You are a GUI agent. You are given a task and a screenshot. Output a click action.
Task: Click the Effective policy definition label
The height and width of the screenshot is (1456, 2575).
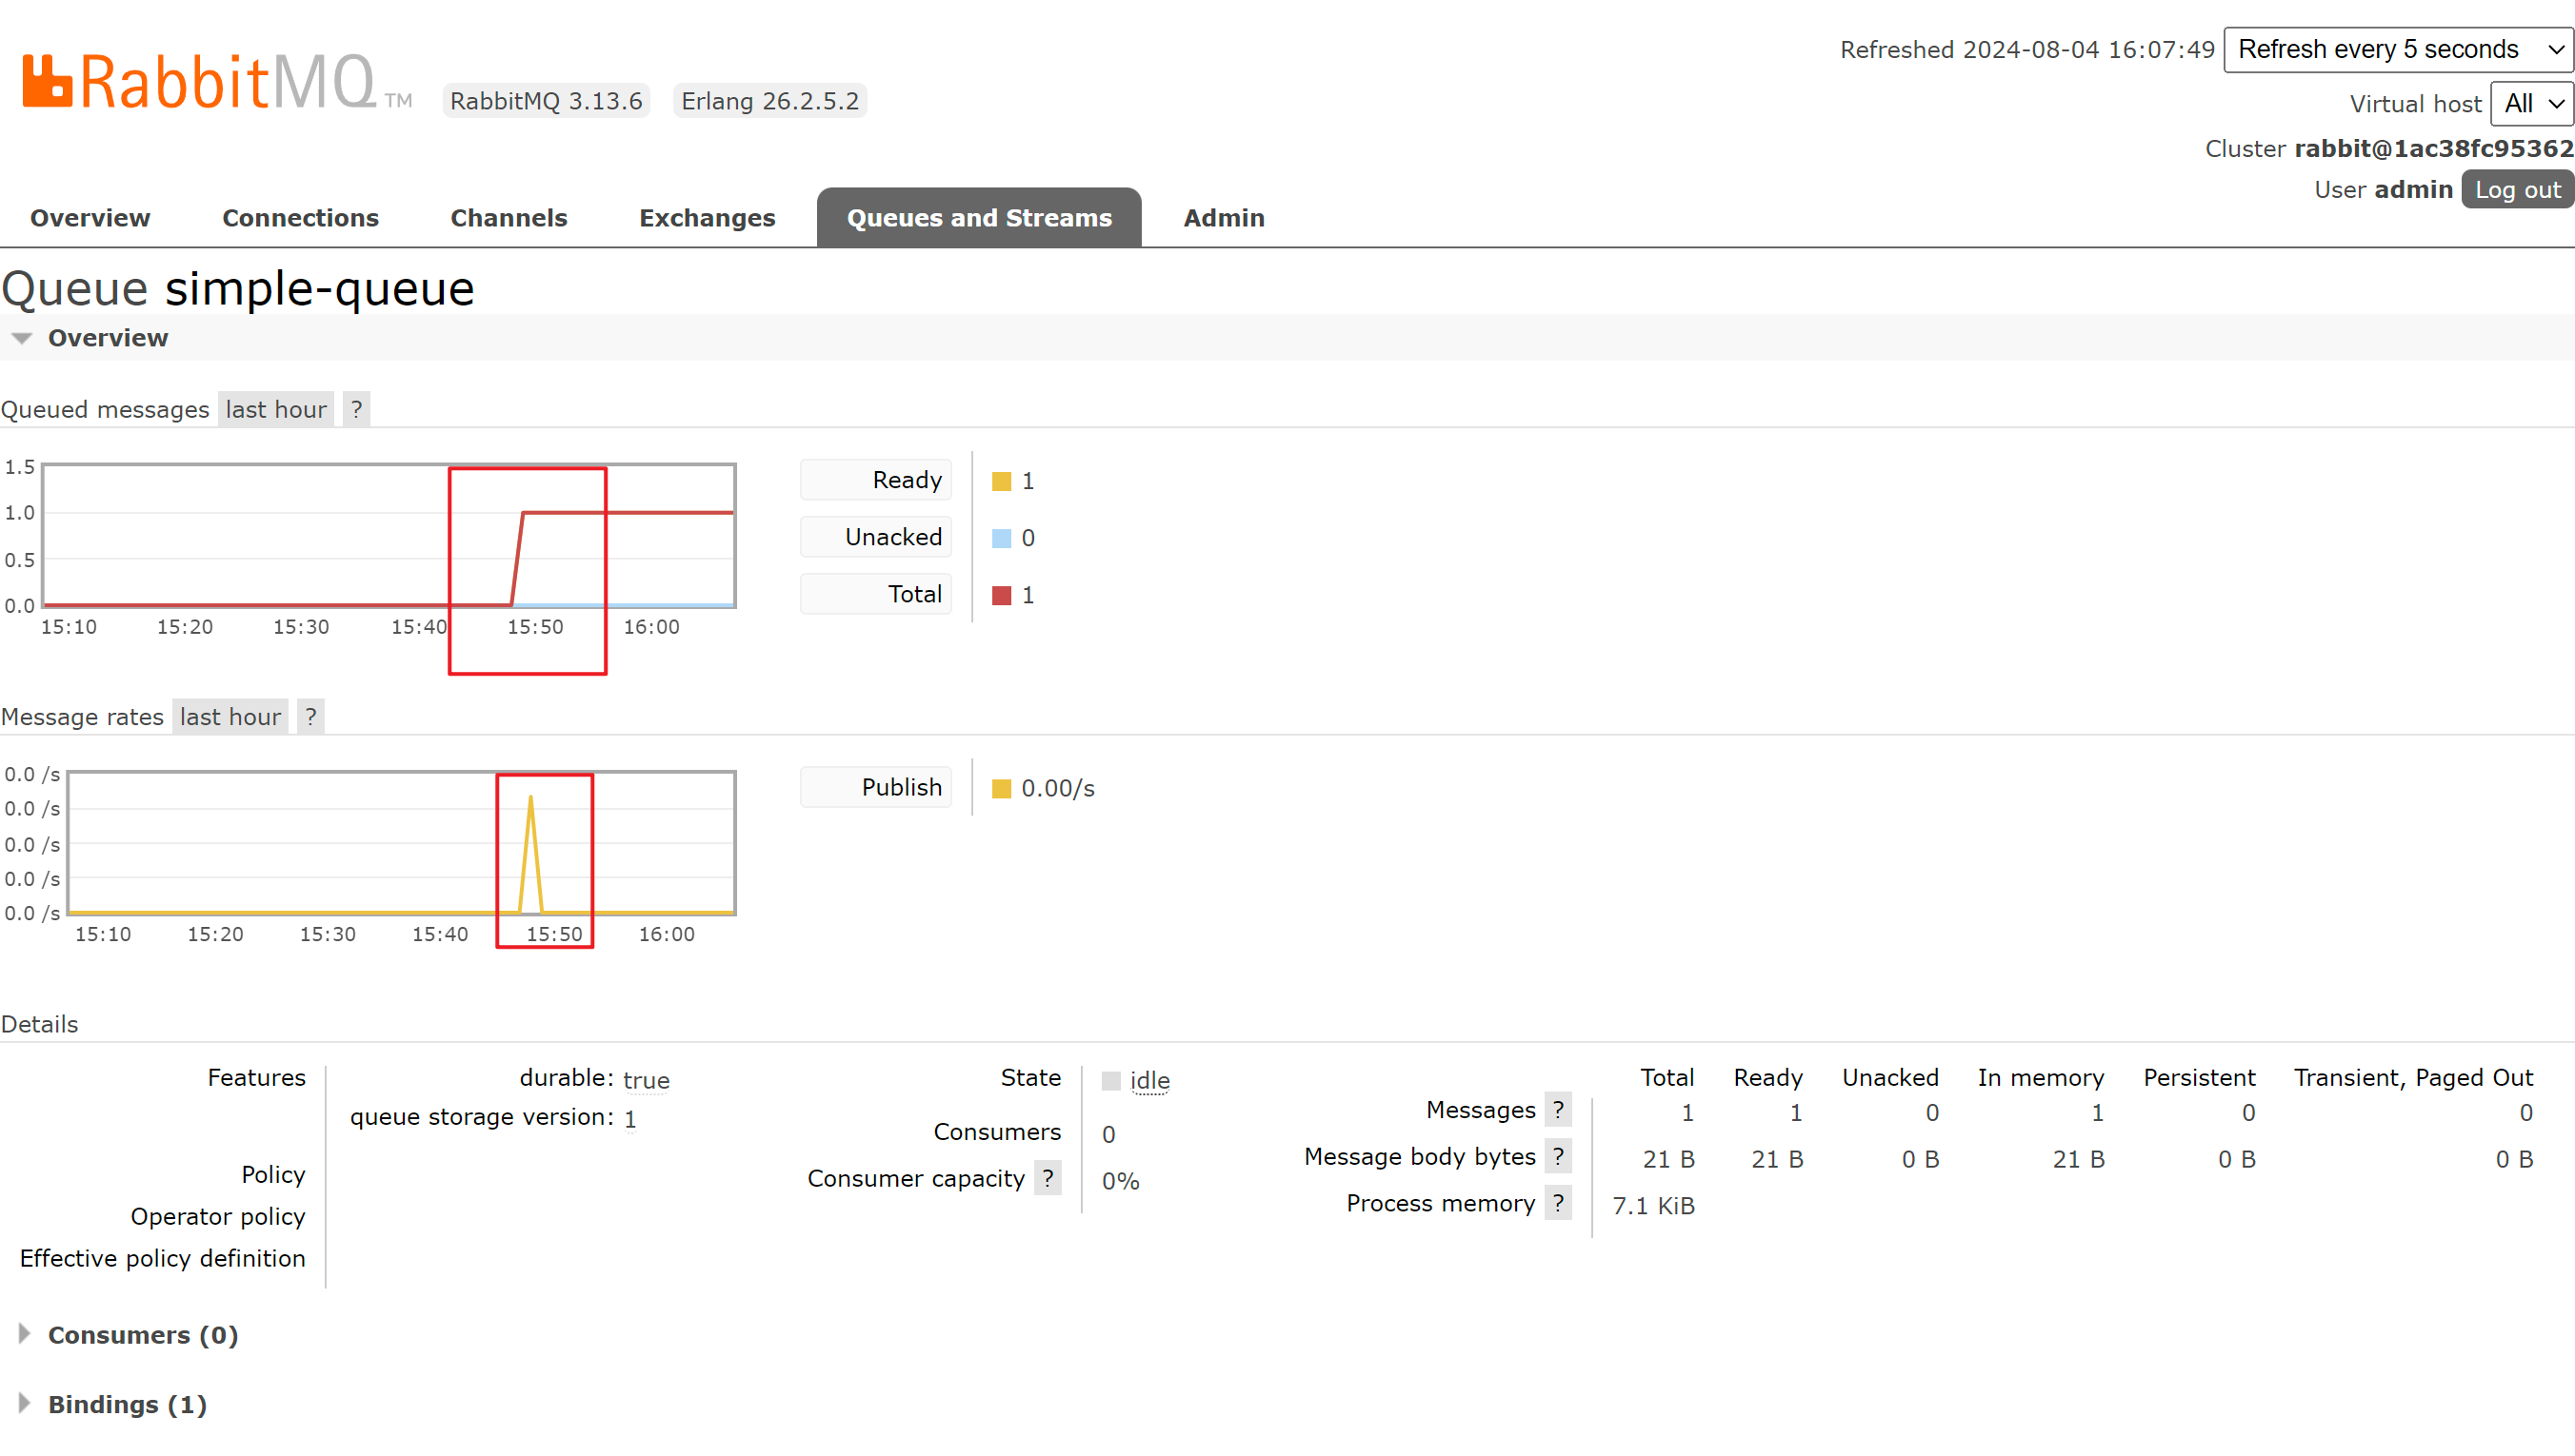pos(162,1258)
